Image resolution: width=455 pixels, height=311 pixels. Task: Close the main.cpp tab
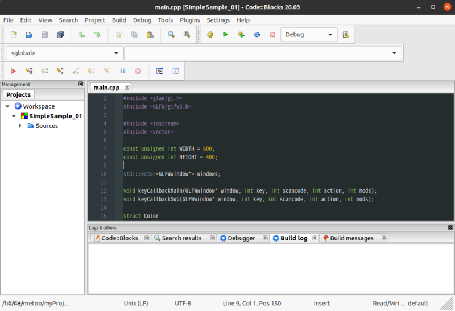[x=127, y=88]
